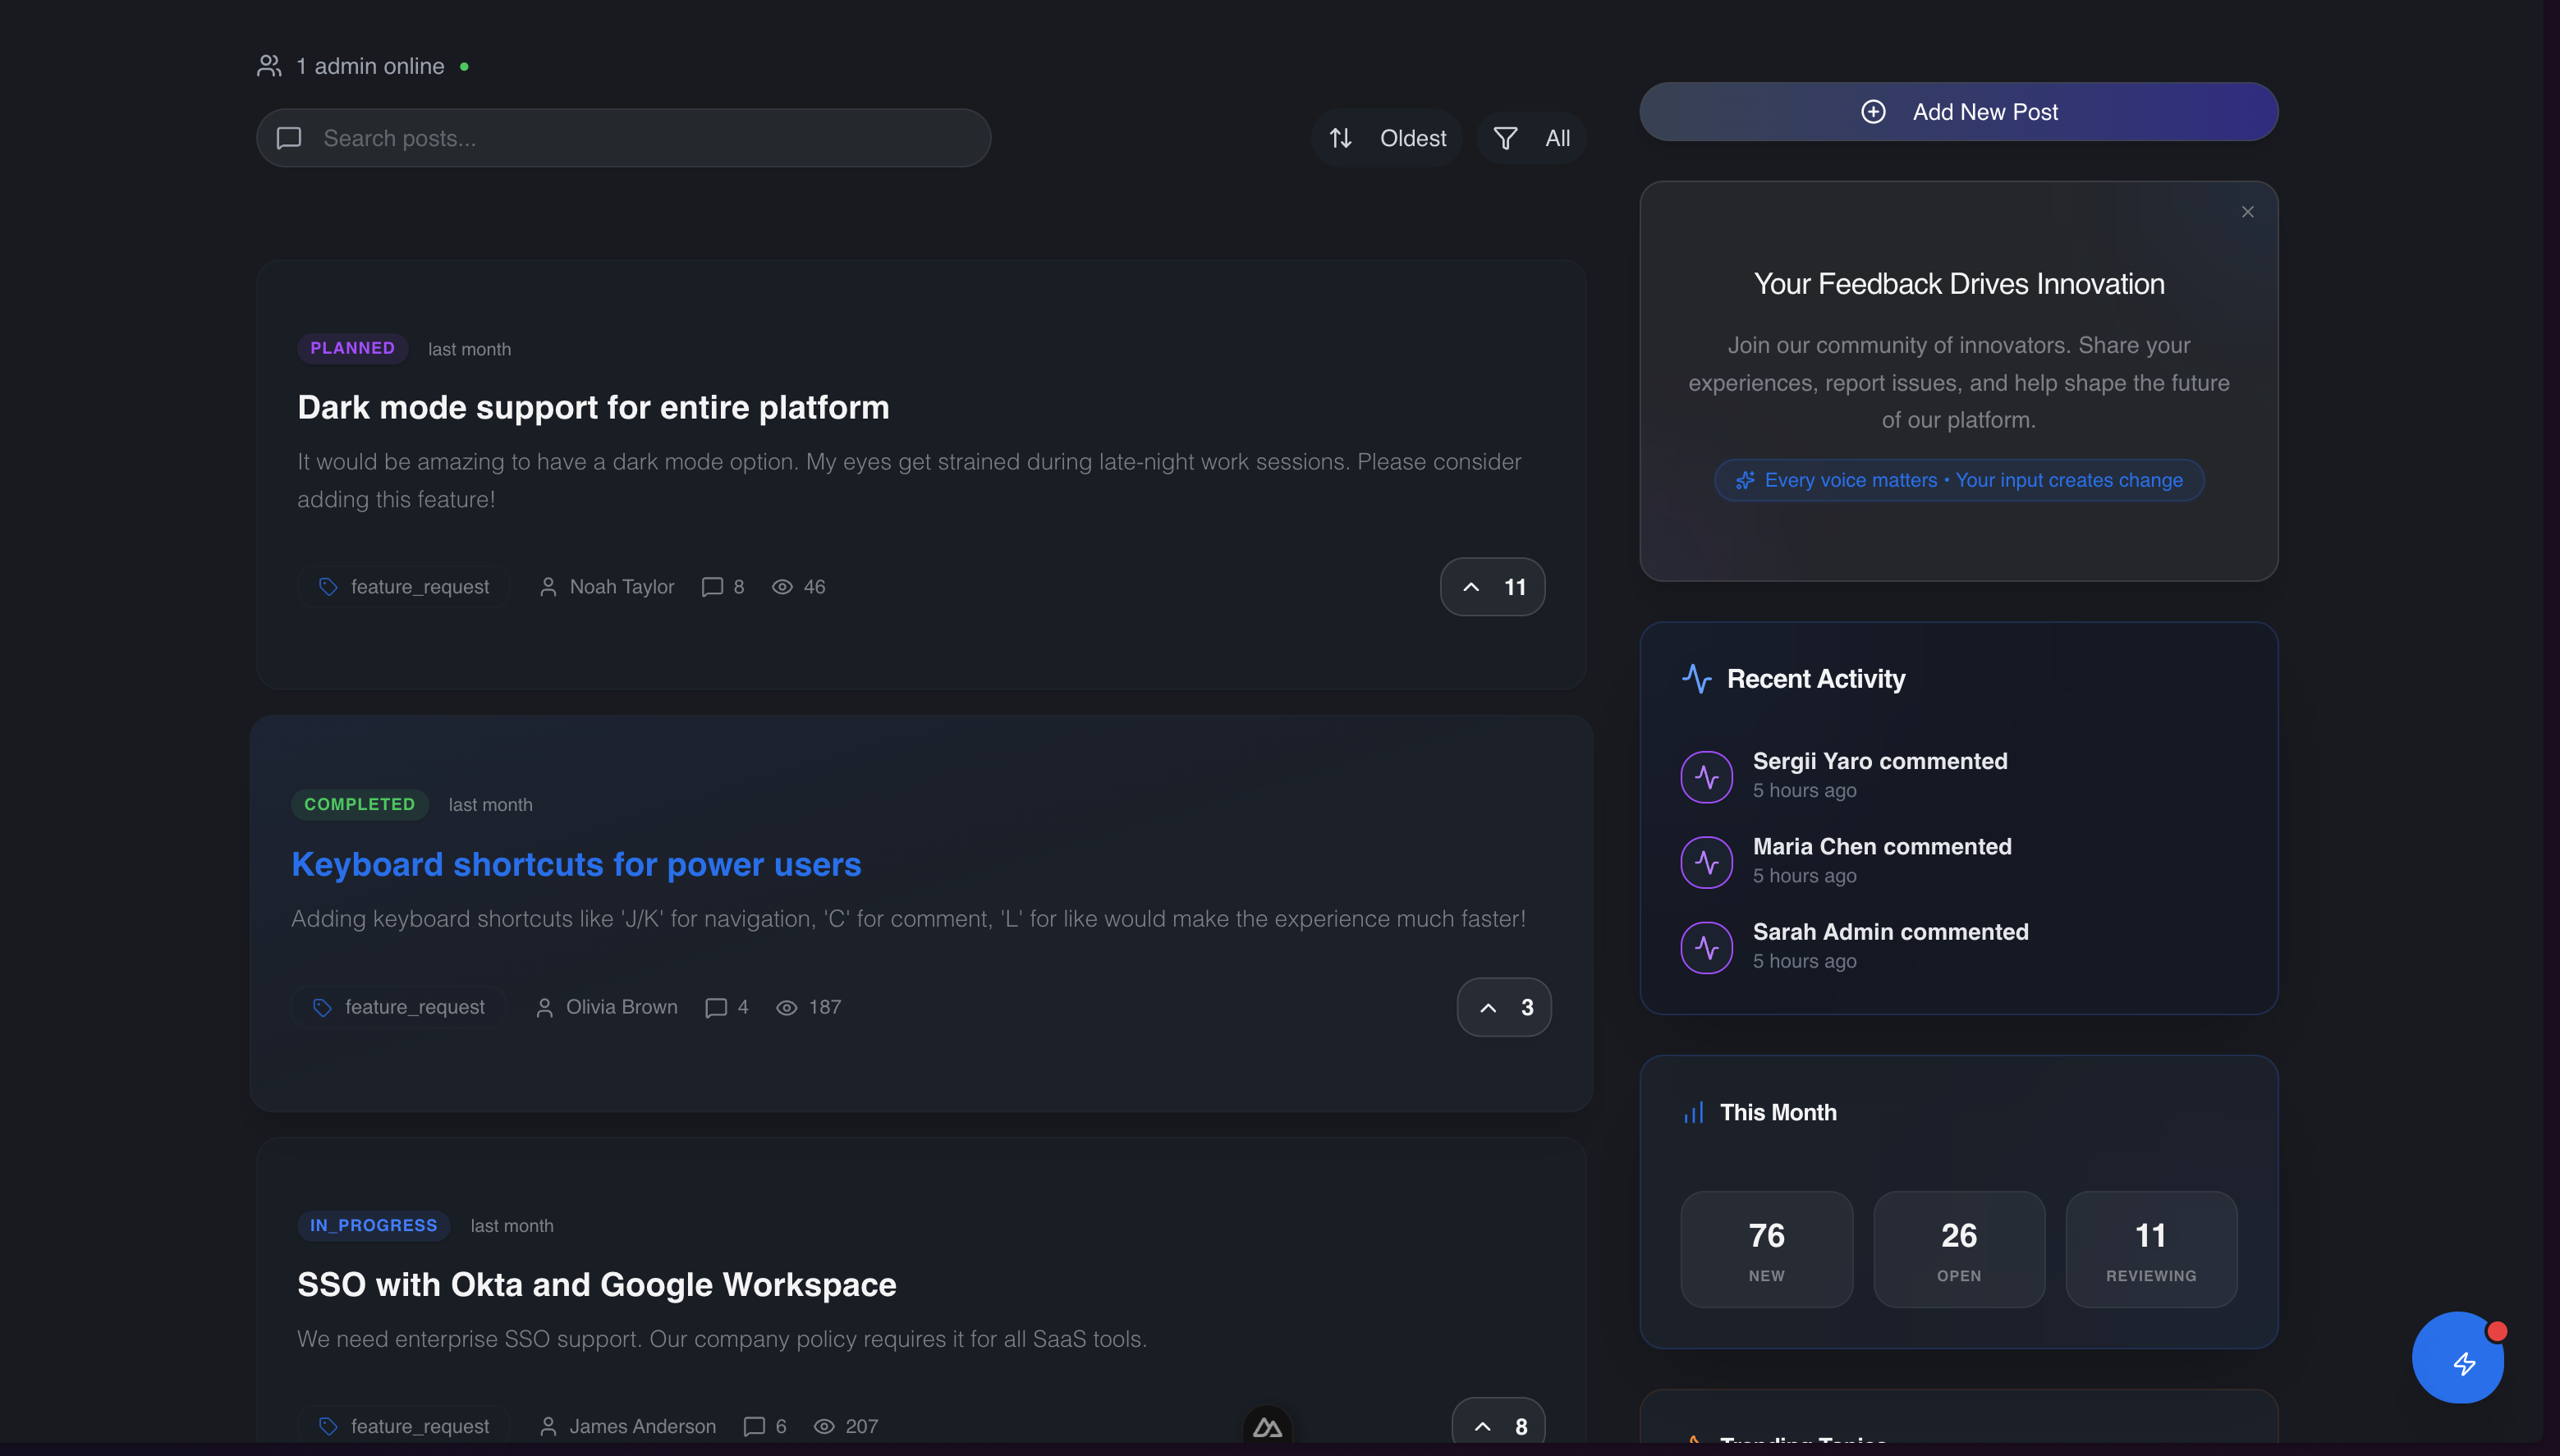Open Keyboard shortcuts for power users post
Viewport: 2560px width, 1456px height.
pos(576,864)
